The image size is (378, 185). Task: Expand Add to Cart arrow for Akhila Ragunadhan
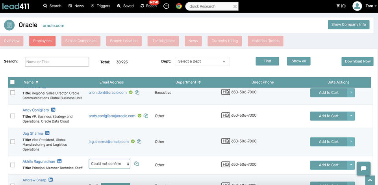[x=351, y=165]
